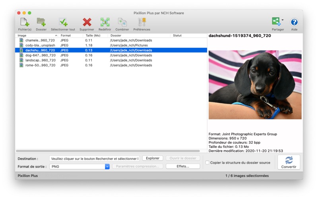
Task: Sort list by the Image column header
Action: [x=37, y=35]
